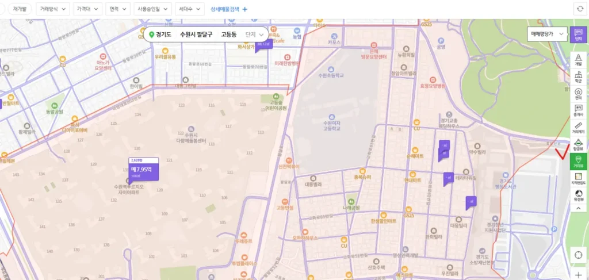This screenshot has height=280, width=589.
Task: Open the 가격대 price range dropdown
Action: pos(87,9)
